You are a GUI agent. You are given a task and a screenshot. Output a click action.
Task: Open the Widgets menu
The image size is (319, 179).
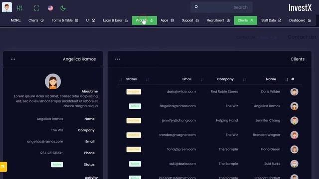144,20
